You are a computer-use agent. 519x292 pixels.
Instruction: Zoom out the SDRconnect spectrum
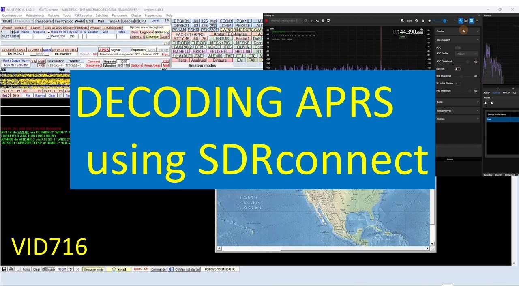pos(402,20)
